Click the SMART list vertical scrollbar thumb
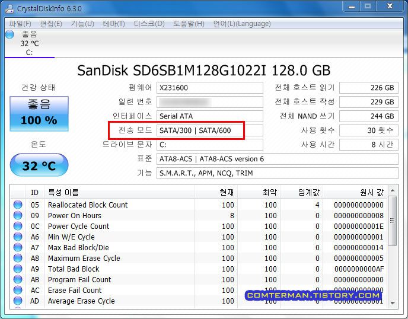 tap(393, 221)
